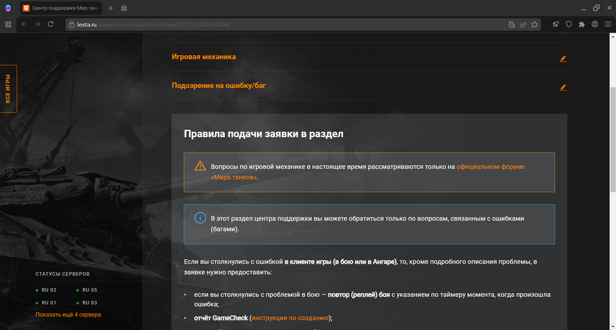Image resolution: width=616 pixels, height=330 pixels.
Task: Open the rocket booster icon in toolbar
Action: (556, 25)
